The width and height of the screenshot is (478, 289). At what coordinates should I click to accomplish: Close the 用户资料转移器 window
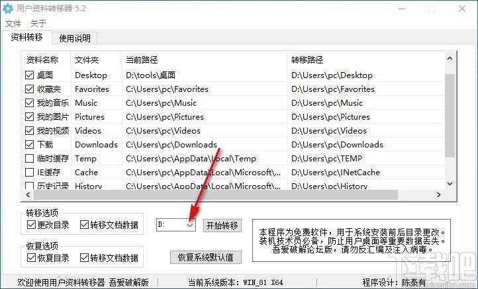click(x=462, y=9)
